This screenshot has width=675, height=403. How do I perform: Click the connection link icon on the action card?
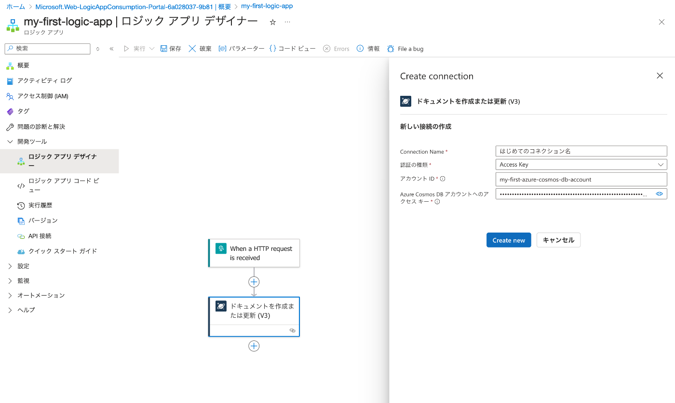tap(292, 330)
